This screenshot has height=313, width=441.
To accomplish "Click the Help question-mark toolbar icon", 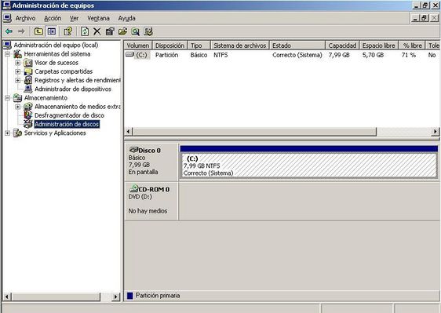I will (x=68, y=31).
